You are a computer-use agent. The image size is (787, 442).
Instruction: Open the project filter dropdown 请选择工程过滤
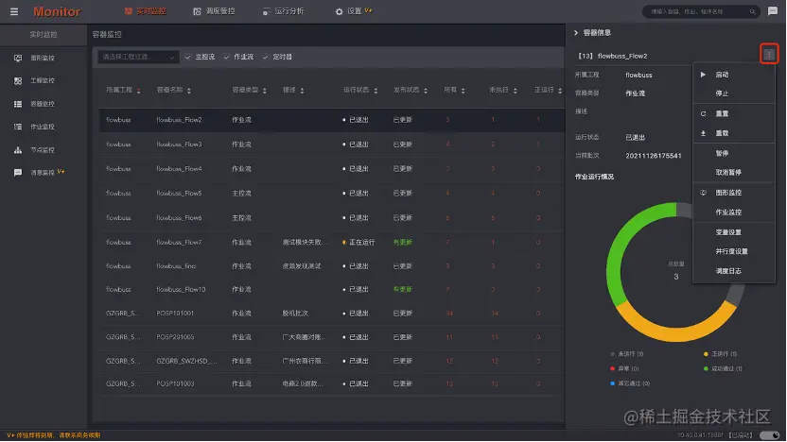click(138, 57)
